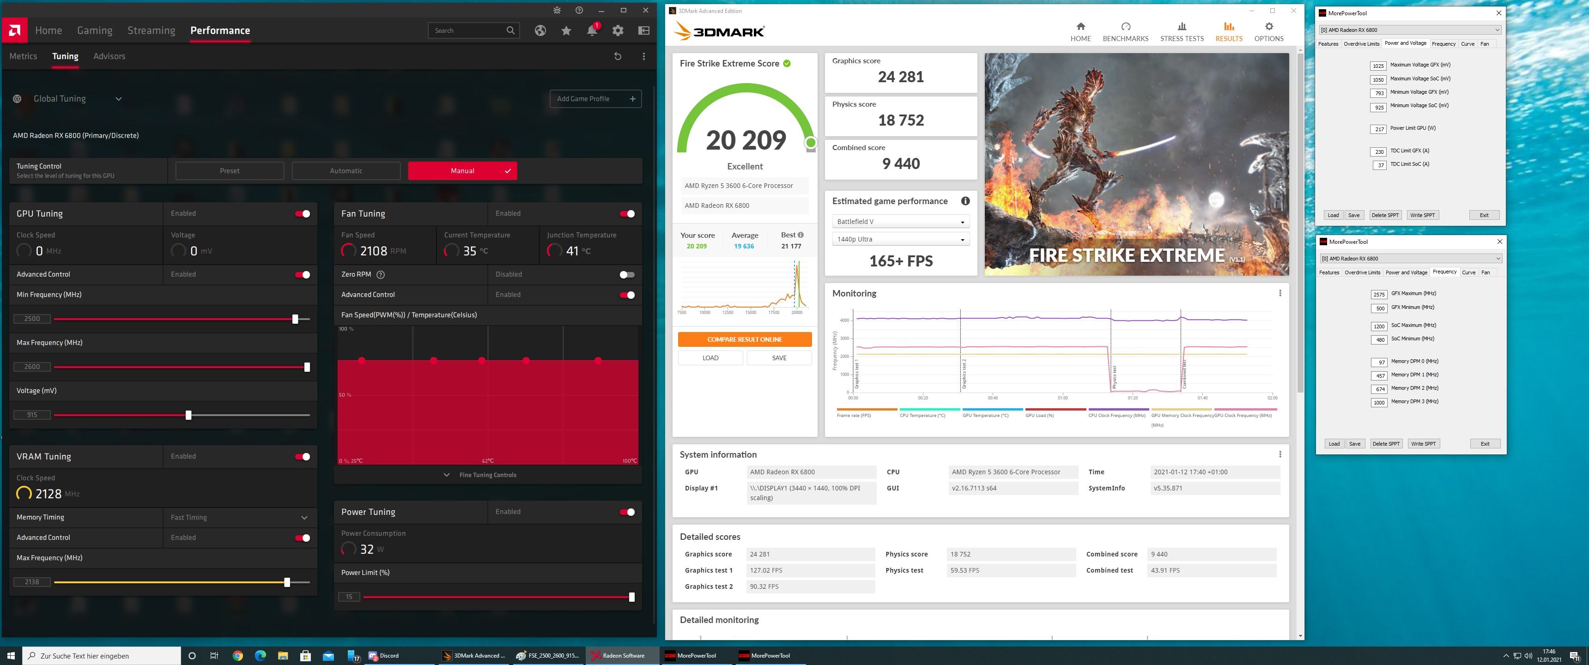Click the bug report icon in Radeon title bar
The image size is (1589, 665).
557,11
